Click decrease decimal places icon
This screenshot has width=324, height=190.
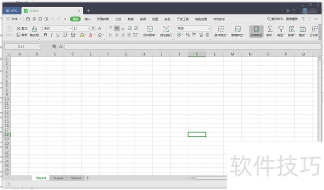pyautogui.click(x=207, y=35)
